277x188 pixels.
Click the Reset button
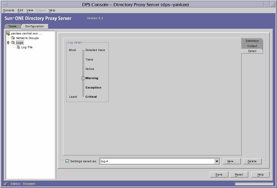point(239,174)
